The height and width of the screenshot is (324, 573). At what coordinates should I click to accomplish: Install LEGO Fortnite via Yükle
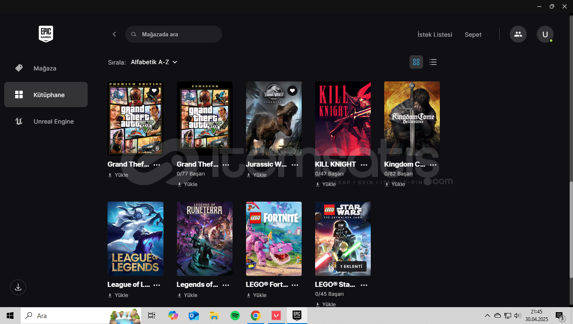256,295
